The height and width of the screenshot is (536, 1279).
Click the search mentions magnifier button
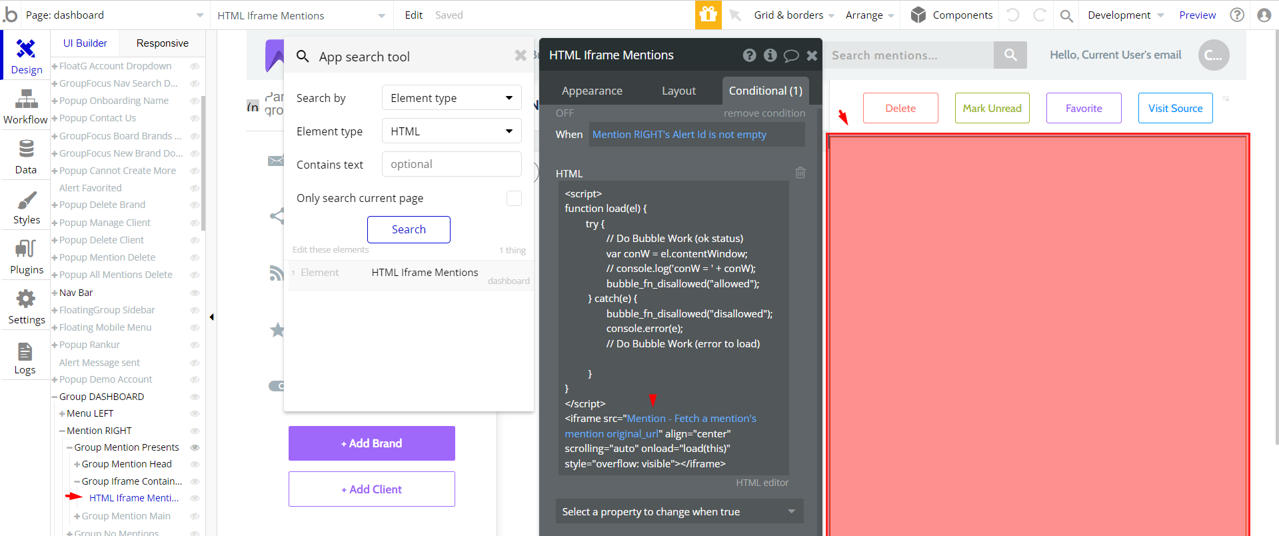(x=1010, y=55)
